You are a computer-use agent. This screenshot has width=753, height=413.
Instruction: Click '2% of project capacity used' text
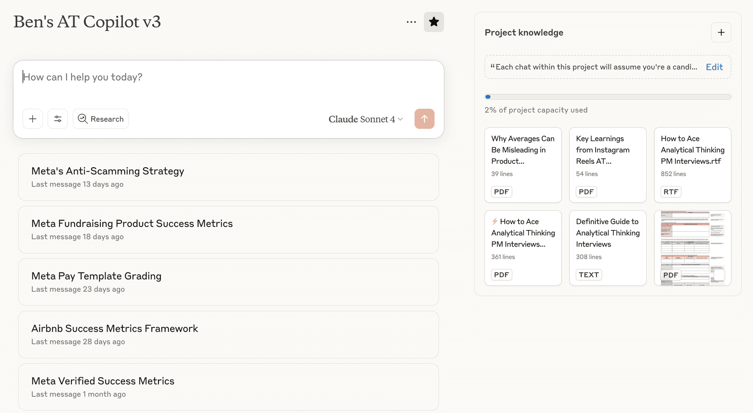point(536,110)
